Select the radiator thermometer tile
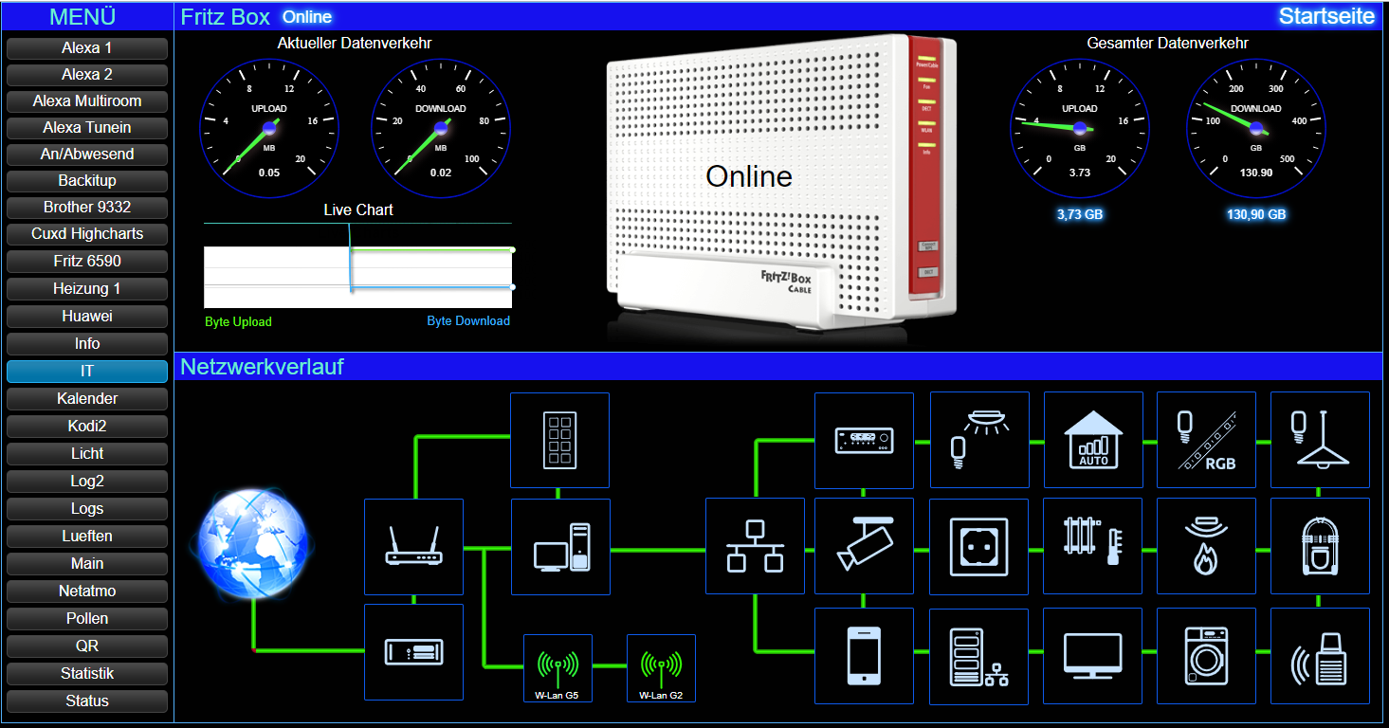 point(1092,547)
